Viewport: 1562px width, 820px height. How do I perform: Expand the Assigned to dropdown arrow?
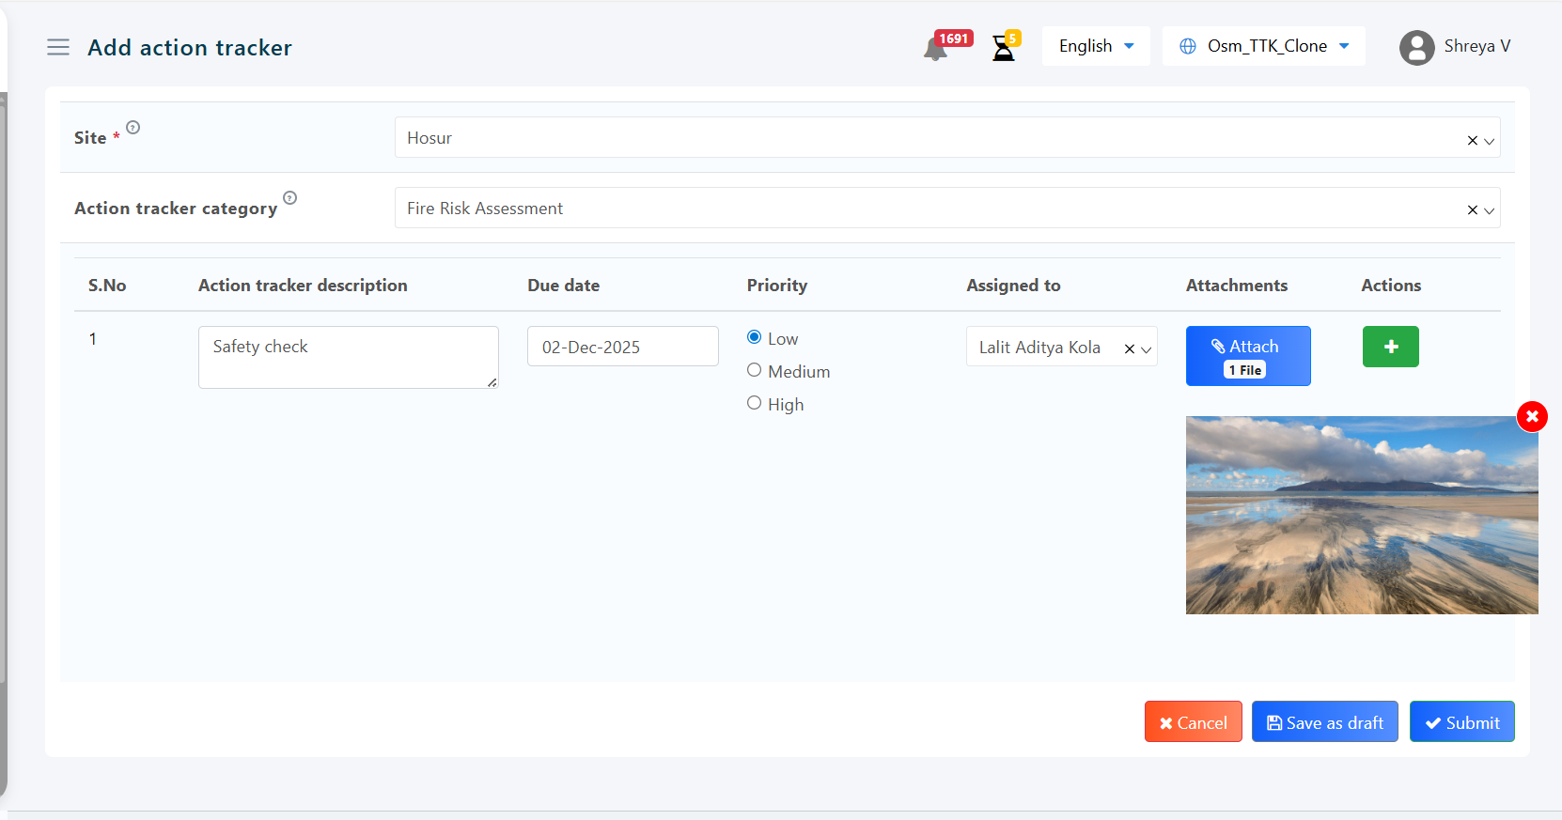tap(1146, 349)
